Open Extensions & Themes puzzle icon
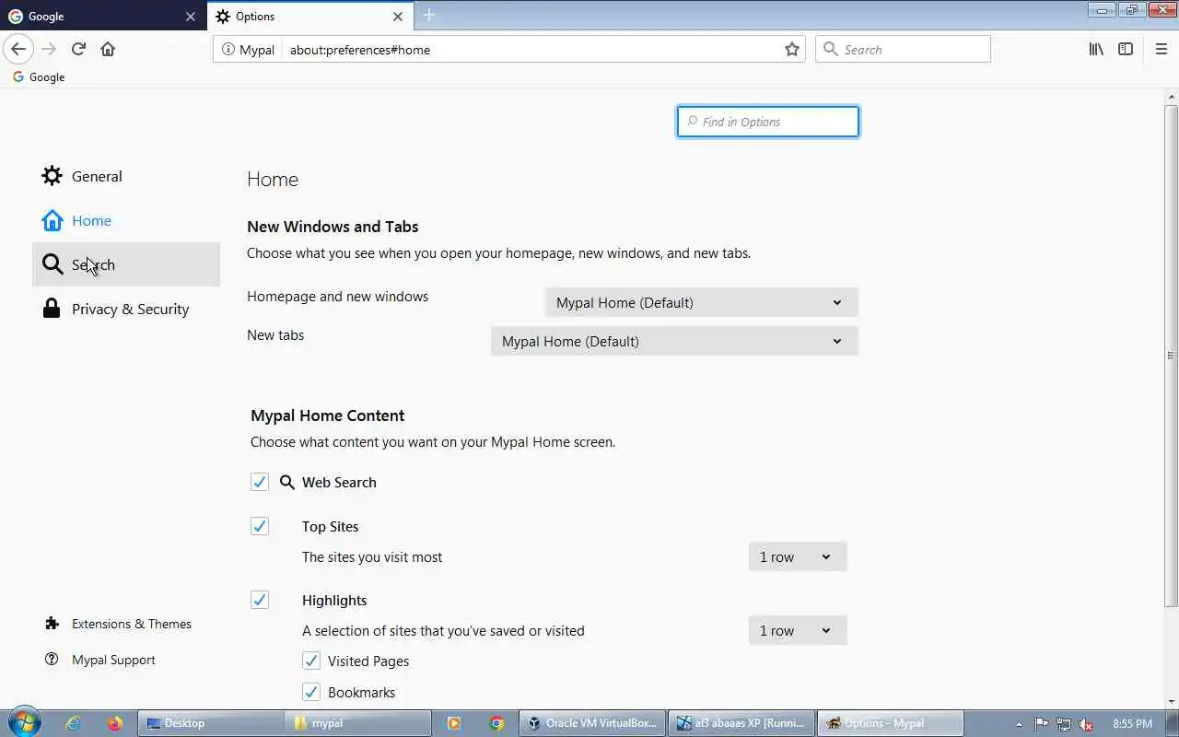Image resolution: width=1179 pixels, height=737 pixels. (x=52, y=624)
